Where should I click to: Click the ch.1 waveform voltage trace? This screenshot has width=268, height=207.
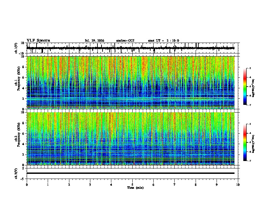pyautogui.click(x=131, y=48)
